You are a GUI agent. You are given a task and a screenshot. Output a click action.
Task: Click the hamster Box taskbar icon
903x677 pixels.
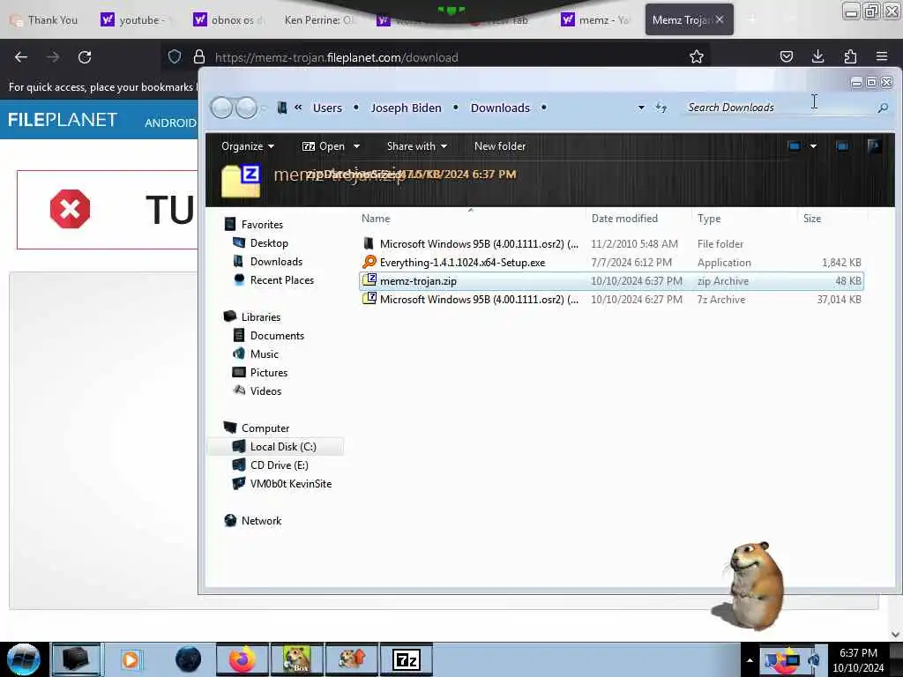[297, 659]
